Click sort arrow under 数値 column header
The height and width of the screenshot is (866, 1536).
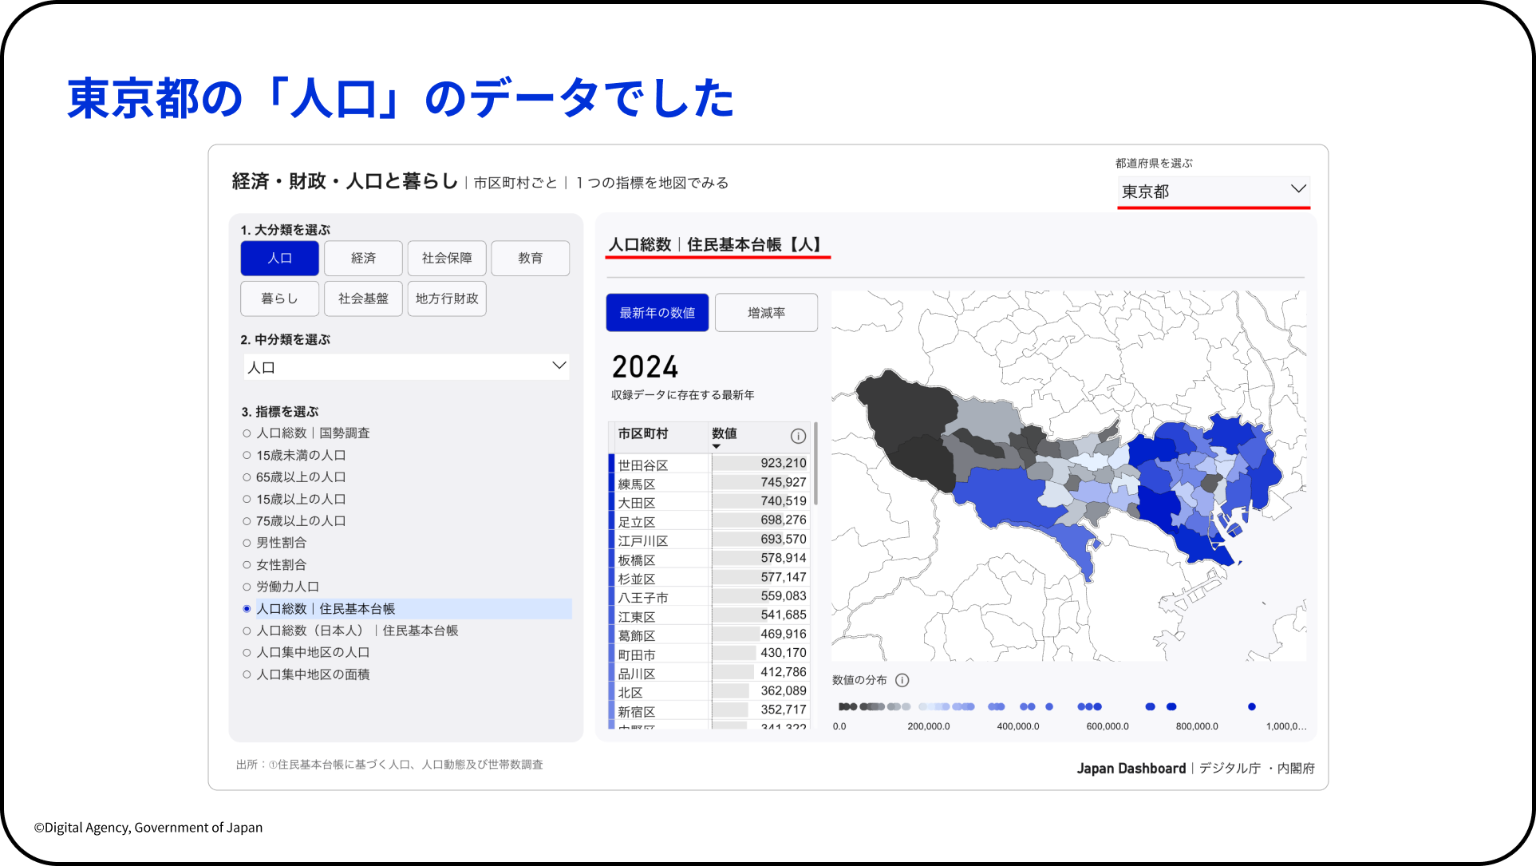(717, 447)
